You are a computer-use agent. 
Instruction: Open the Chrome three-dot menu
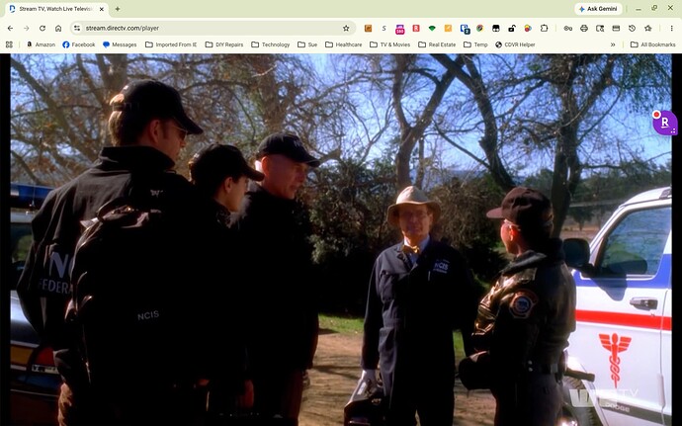(x=671, y=29)
